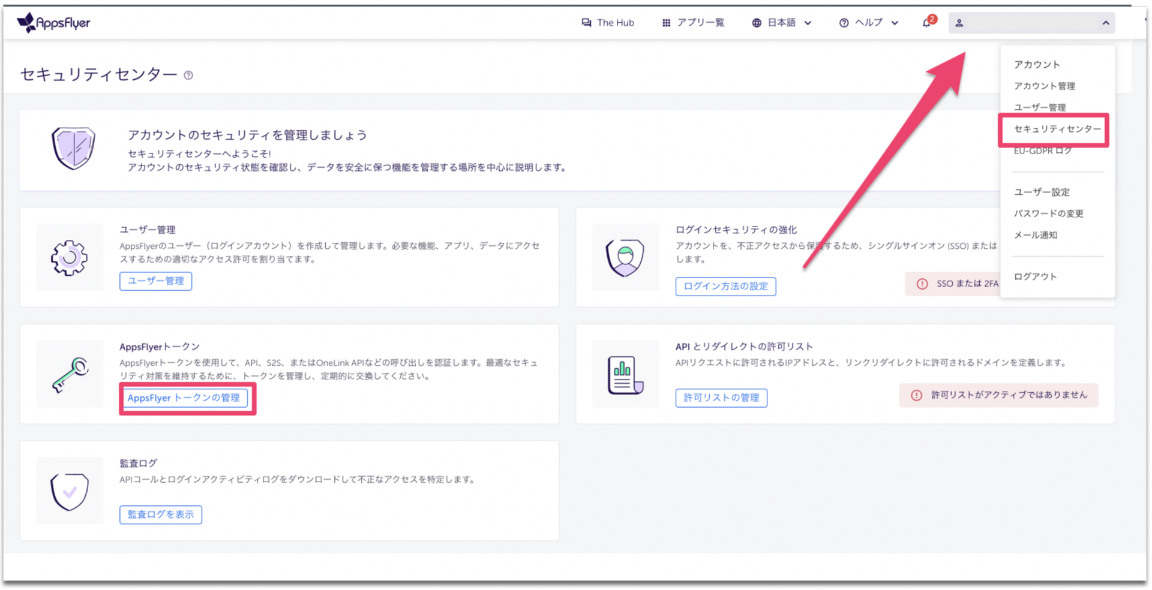Viewport: 1152px width, 590px height.
Task: Open The Hub link
Action: click(x=608, y=23)
